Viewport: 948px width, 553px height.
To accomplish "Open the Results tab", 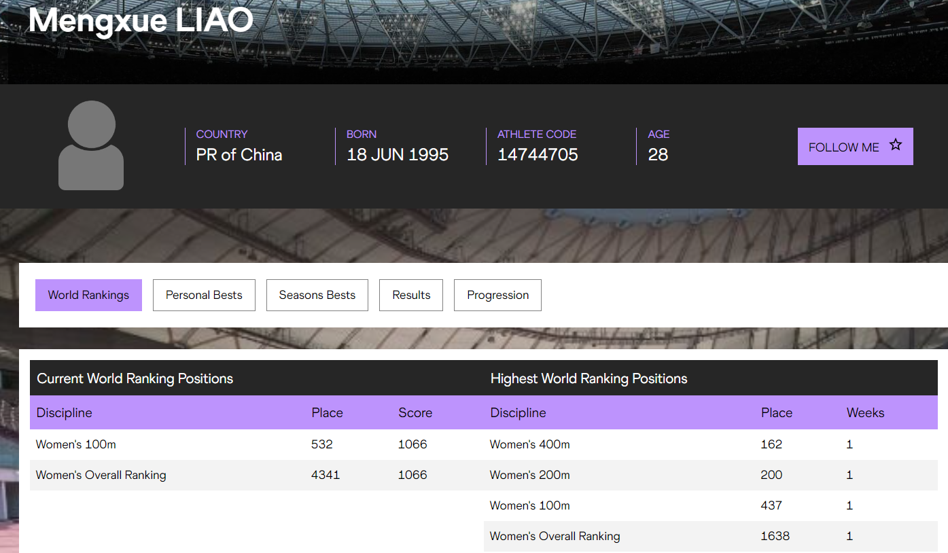I will coord(411,295).
